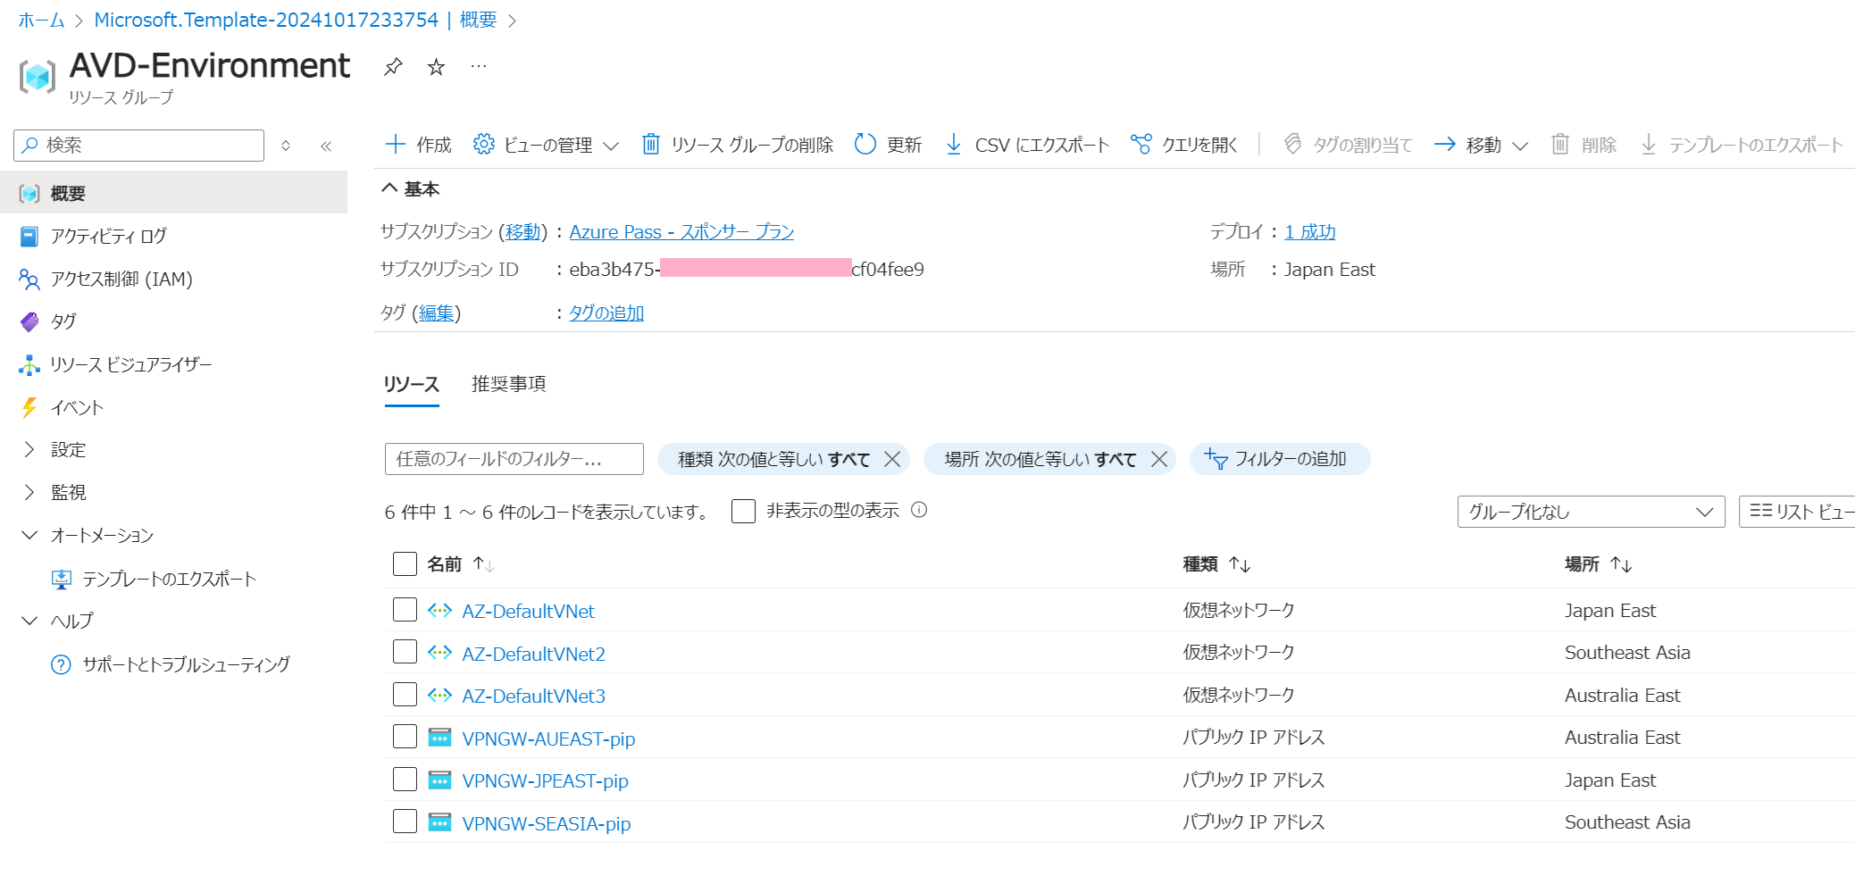
Task: Check the select-all checkbox in the header
Action: coord(405,563)
